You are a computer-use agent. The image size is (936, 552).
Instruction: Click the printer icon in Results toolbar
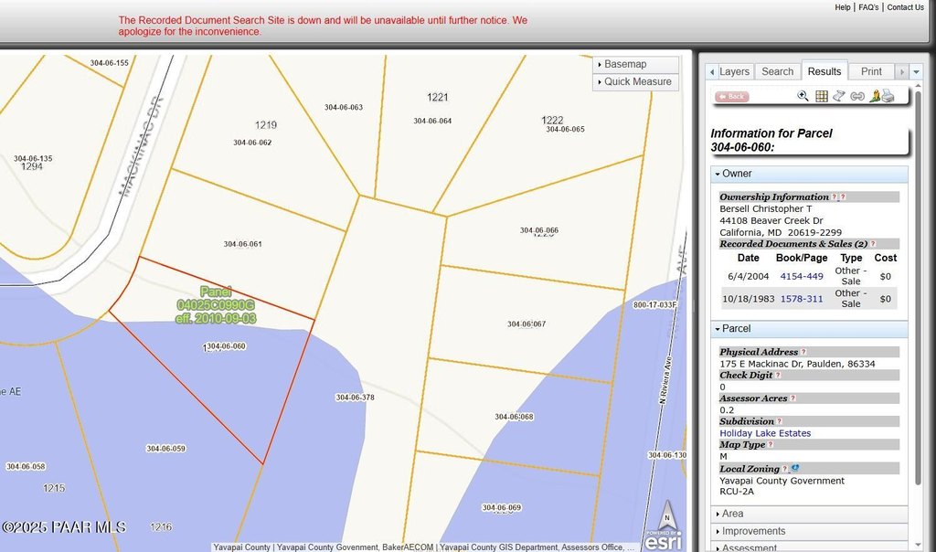point(887,96)
